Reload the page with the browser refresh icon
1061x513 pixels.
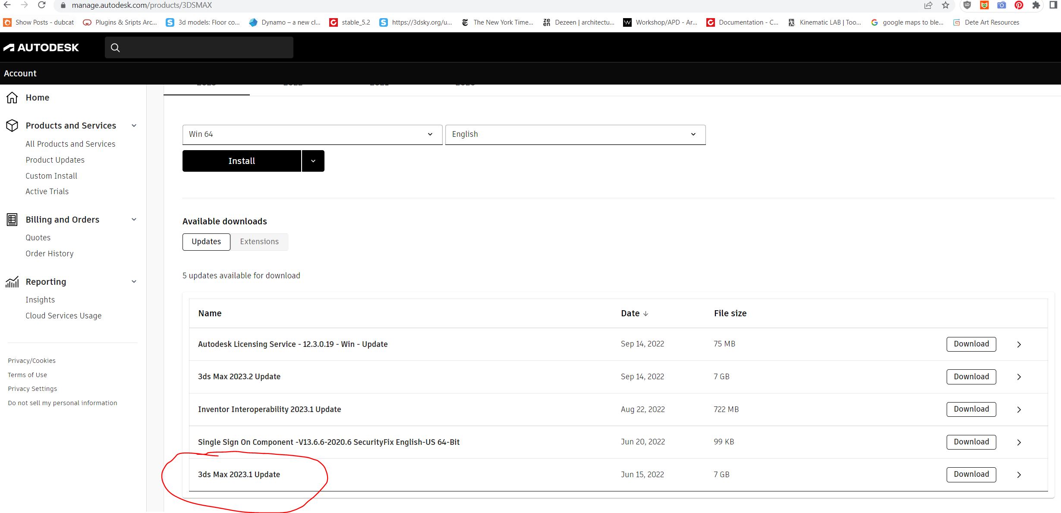point(41,5)
